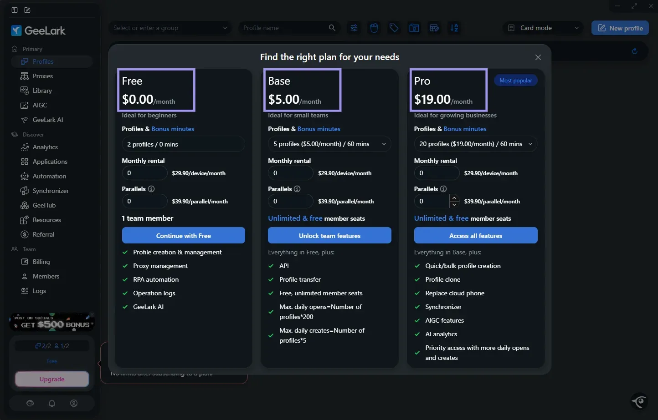Image resolution: width=658 pixels, height=420 pixels.
Task: Open Profiles in the sidebar
Action: 51,61
